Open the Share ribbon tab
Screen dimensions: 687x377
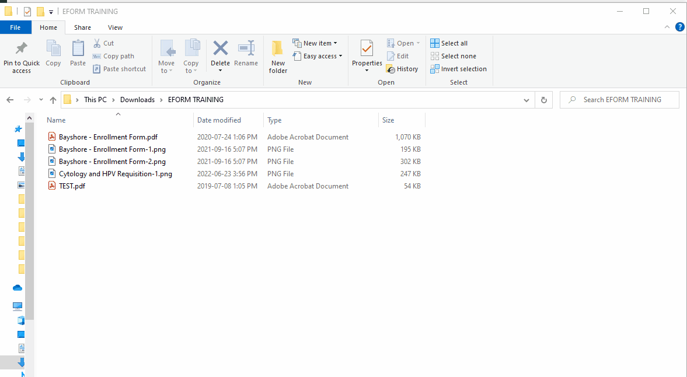82,27
